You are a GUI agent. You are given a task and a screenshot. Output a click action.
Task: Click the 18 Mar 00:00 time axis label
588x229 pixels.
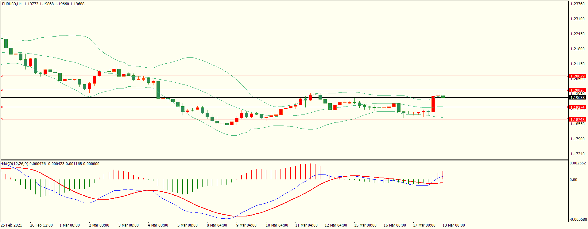pos(454,225)
